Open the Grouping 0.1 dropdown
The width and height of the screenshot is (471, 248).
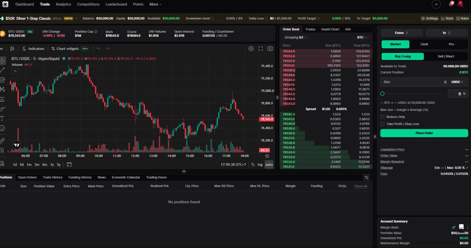coord(296,37)
